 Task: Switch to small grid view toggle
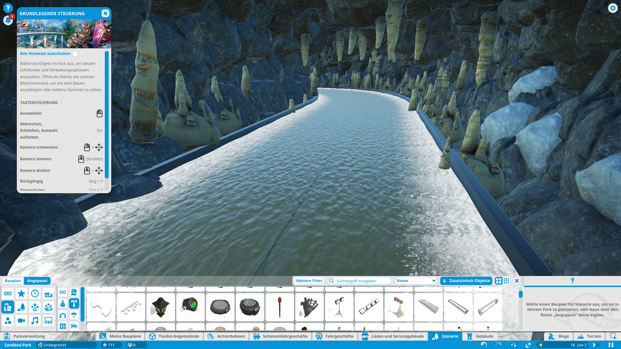(x=507, y=281)
